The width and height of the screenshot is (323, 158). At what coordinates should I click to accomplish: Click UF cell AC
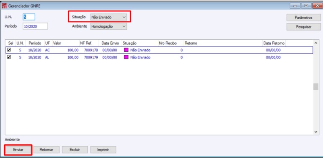click(47, 50)
